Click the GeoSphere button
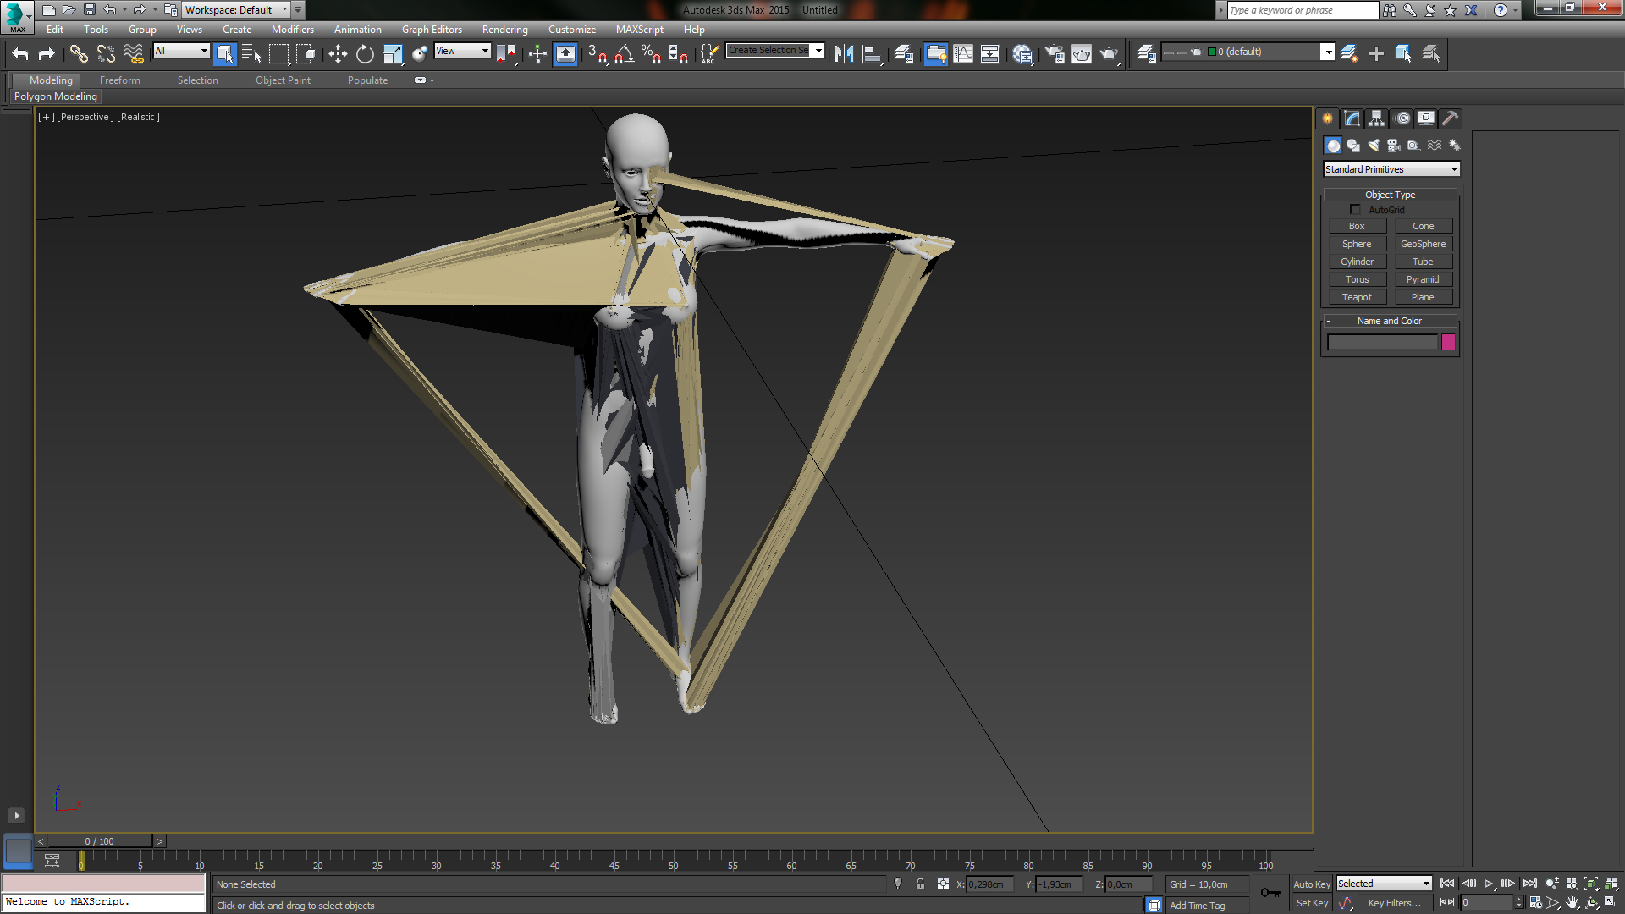The height and width of the screenshot is (914, 1625). (1422, 244)
